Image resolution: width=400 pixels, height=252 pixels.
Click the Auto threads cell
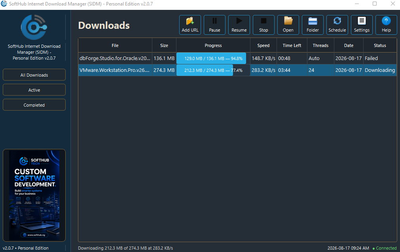pyautogui.click(x=320, y=58)
